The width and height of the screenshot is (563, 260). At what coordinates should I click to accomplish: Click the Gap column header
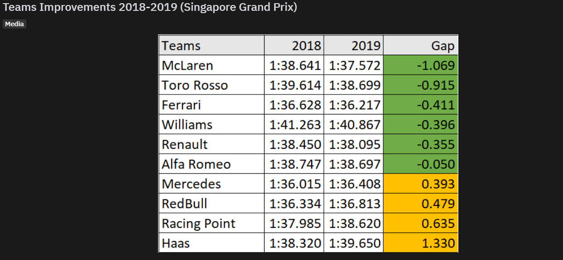(x=420, y=46)
